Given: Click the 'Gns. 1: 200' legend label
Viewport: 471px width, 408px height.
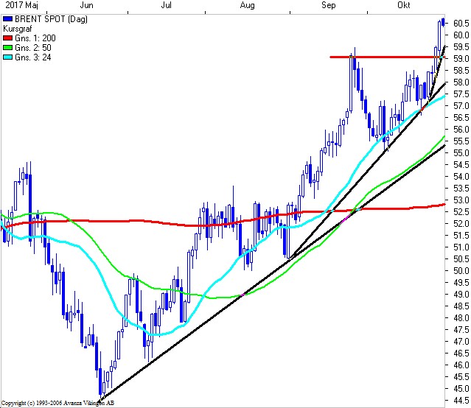Looking at the screenshot, I should click(35, 38).
